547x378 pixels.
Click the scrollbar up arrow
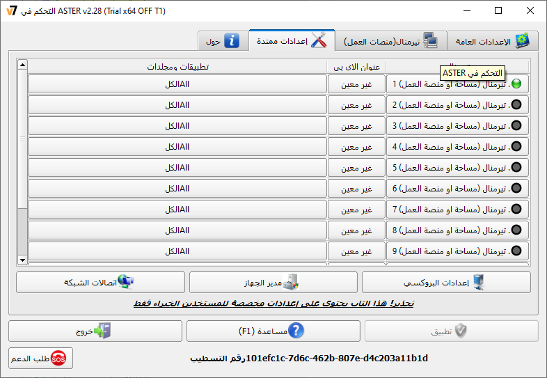point(23,65)
